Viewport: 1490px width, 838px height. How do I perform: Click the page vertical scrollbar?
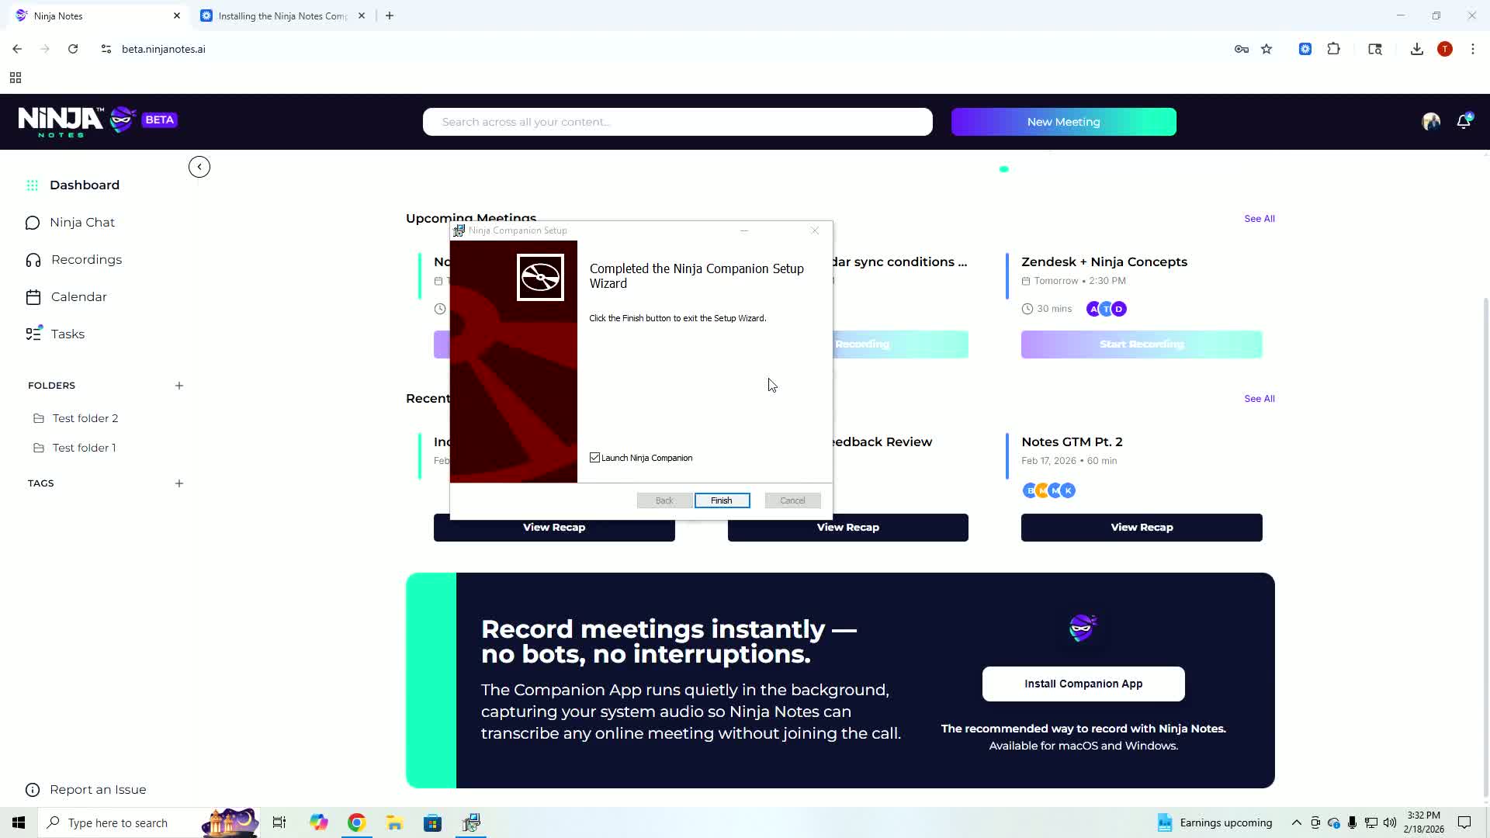(x=1485, y=547)
